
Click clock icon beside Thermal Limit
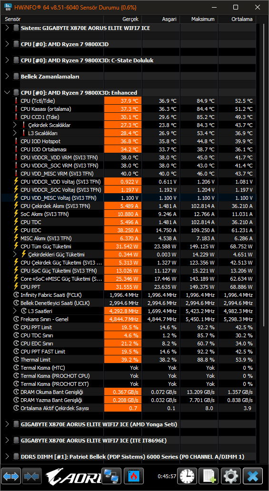(16, 360)
